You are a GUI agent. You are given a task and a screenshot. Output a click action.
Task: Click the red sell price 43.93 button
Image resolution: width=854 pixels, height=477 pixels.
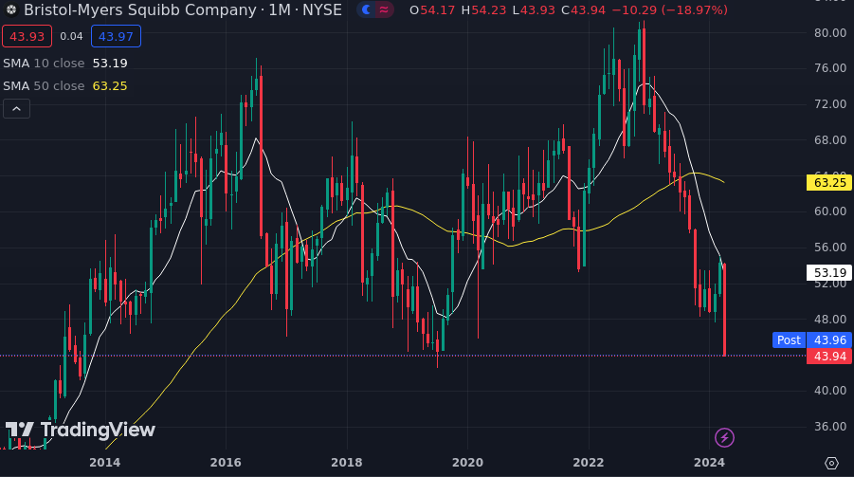[x=27, y=37]
